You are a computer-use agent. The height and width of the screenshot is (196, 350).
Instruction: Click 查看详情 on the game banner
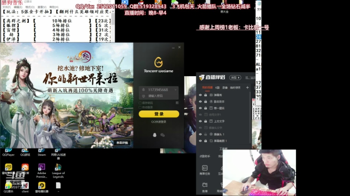pyautogui.click(x=122, y=143)
